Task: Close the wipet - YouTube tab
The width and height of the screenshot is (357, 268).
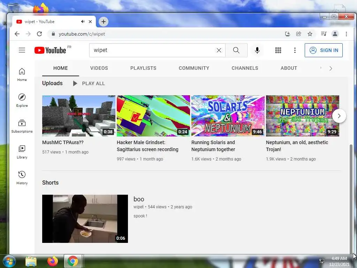Action: pos(90,22)
